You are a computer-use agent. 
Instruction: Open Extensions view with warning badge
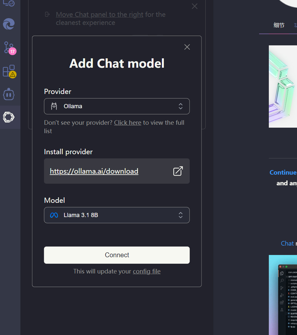click(9, 71)
